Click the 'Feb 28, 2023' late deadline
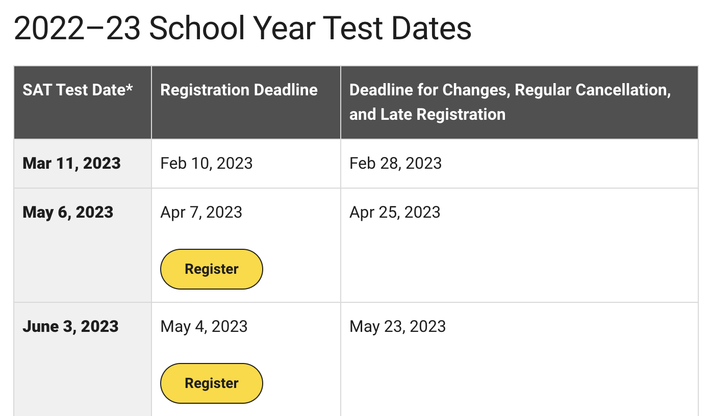Viewport: 709px width, 416px height. [395, 164]
